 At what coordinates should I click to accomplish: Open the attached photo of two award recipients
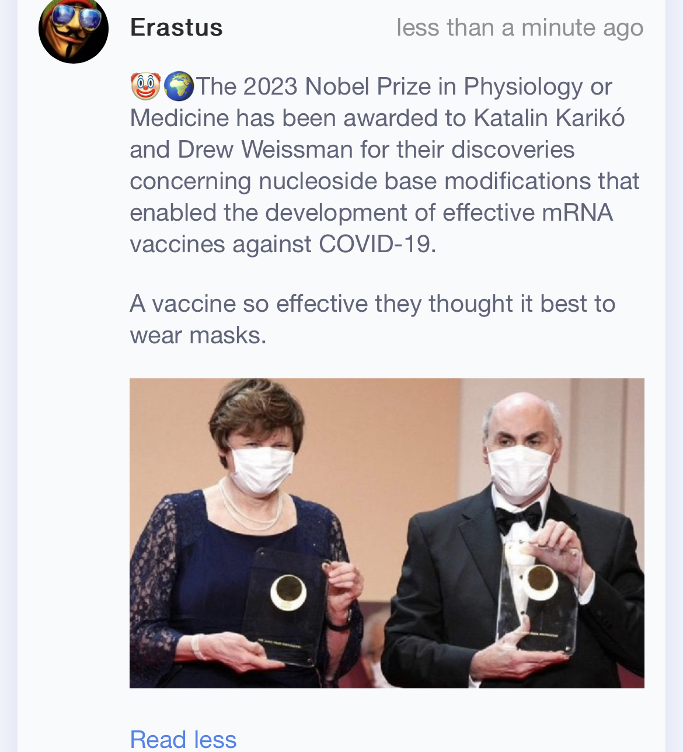click(387, 533)
